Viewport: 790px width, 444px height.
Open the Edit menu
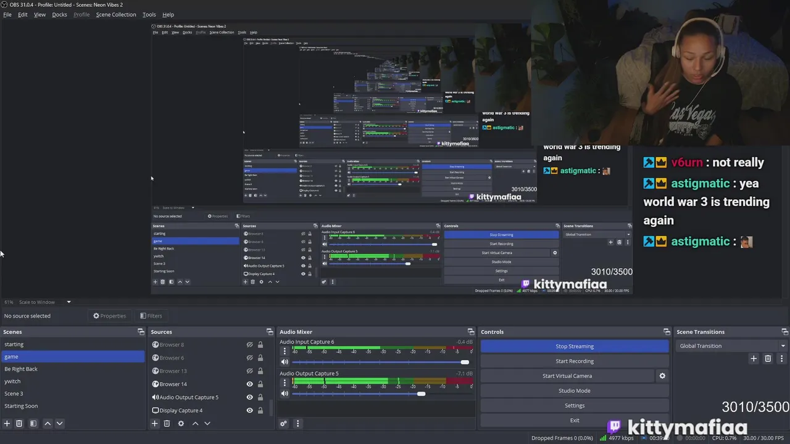[22, 14]
